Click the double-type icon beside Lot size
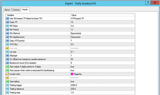The height and width of the screenshot is (95, 160). click(7, 52)
